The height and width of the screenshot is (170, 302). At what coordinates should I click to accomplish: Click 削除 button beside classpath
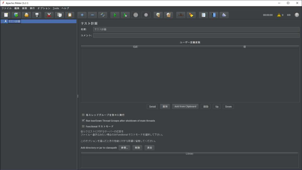137,148
